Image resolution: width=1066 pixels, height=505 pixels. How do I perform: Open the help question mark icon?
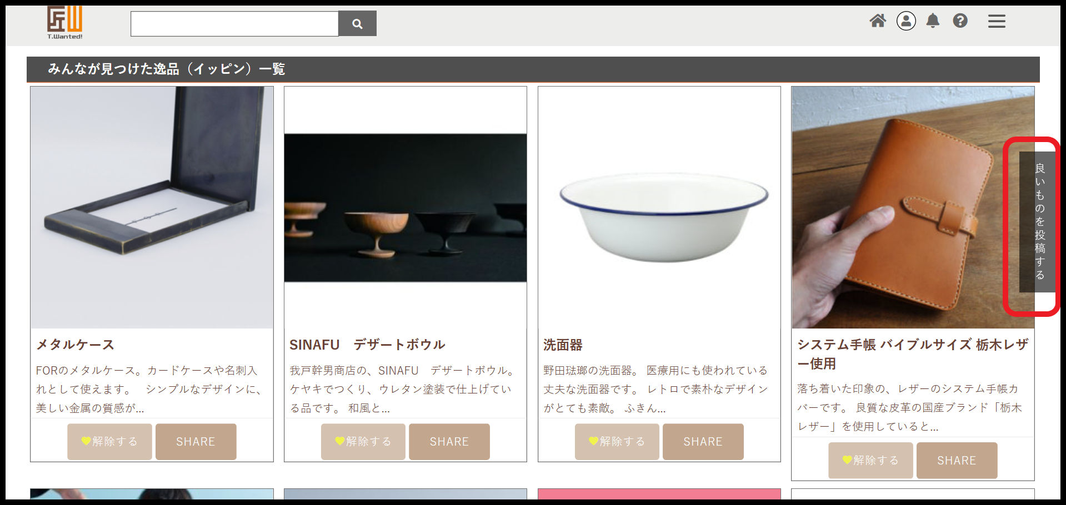[x=960, y=21]
